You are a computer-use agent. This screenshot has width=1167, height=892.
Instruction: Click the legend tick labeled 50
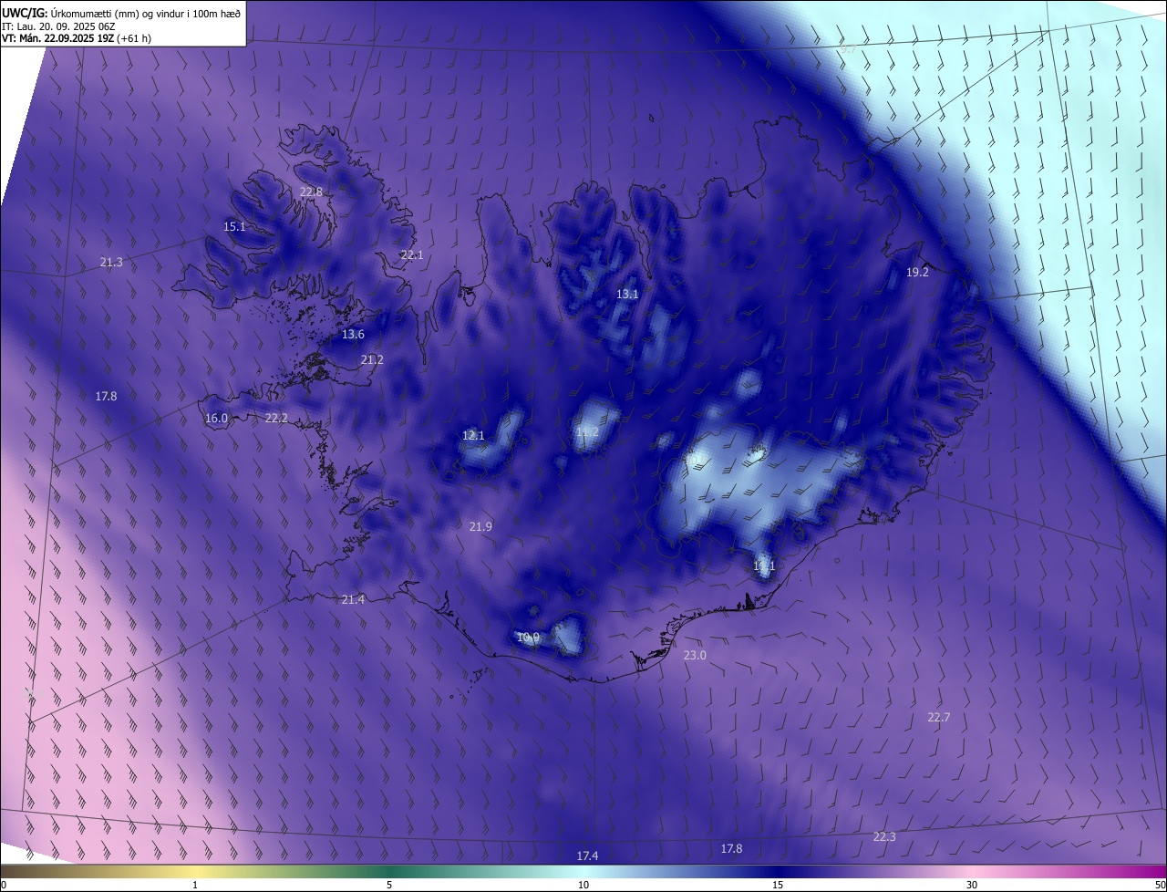tap(1160, 885)
